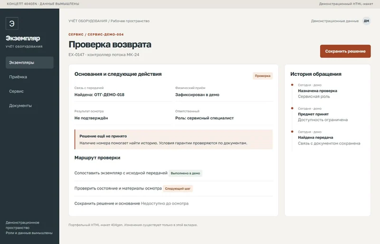Image resolution: width=380 pixels, height=244 pixels.
Task: Open Экземпляры in the sidebar
Action: [x=29, y=63]
